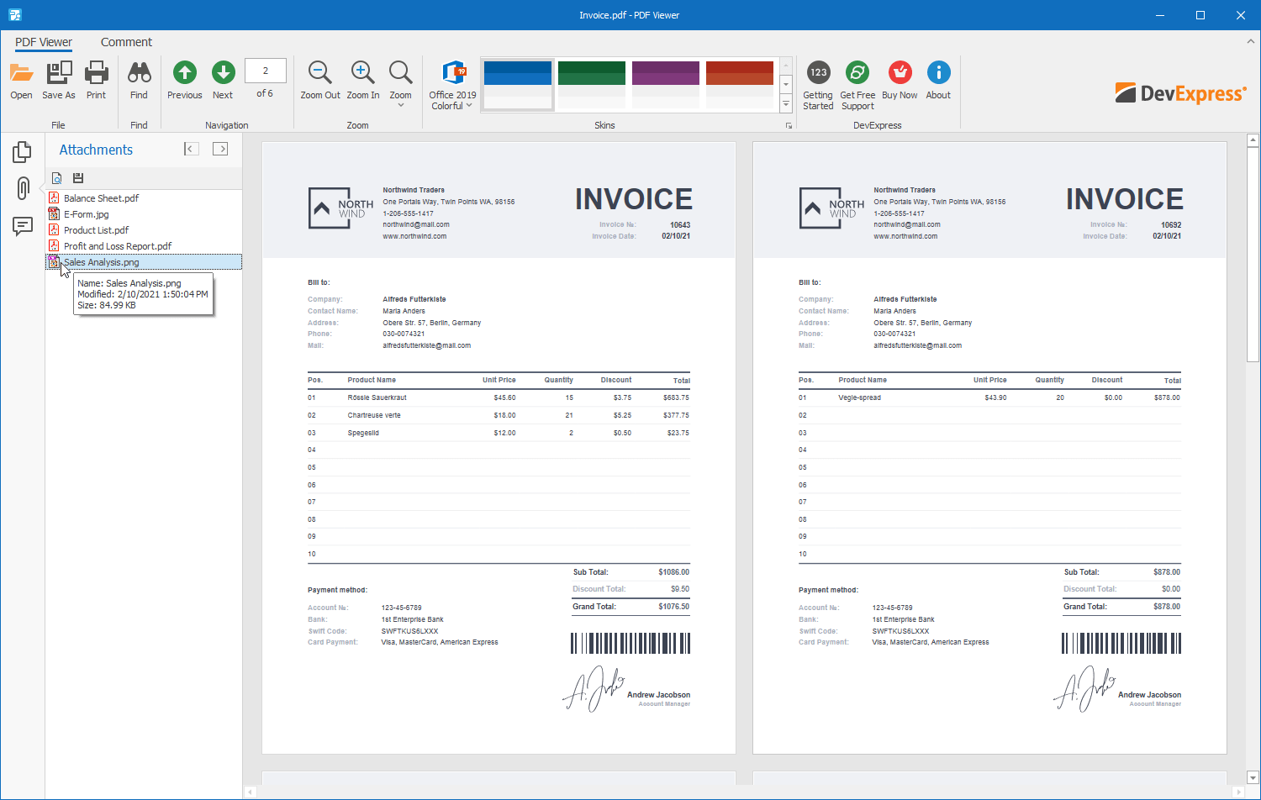Image resolution: width=1261 pixels, height=800 pixels.
Task: Click the About info icon
Action: [938, 80]
